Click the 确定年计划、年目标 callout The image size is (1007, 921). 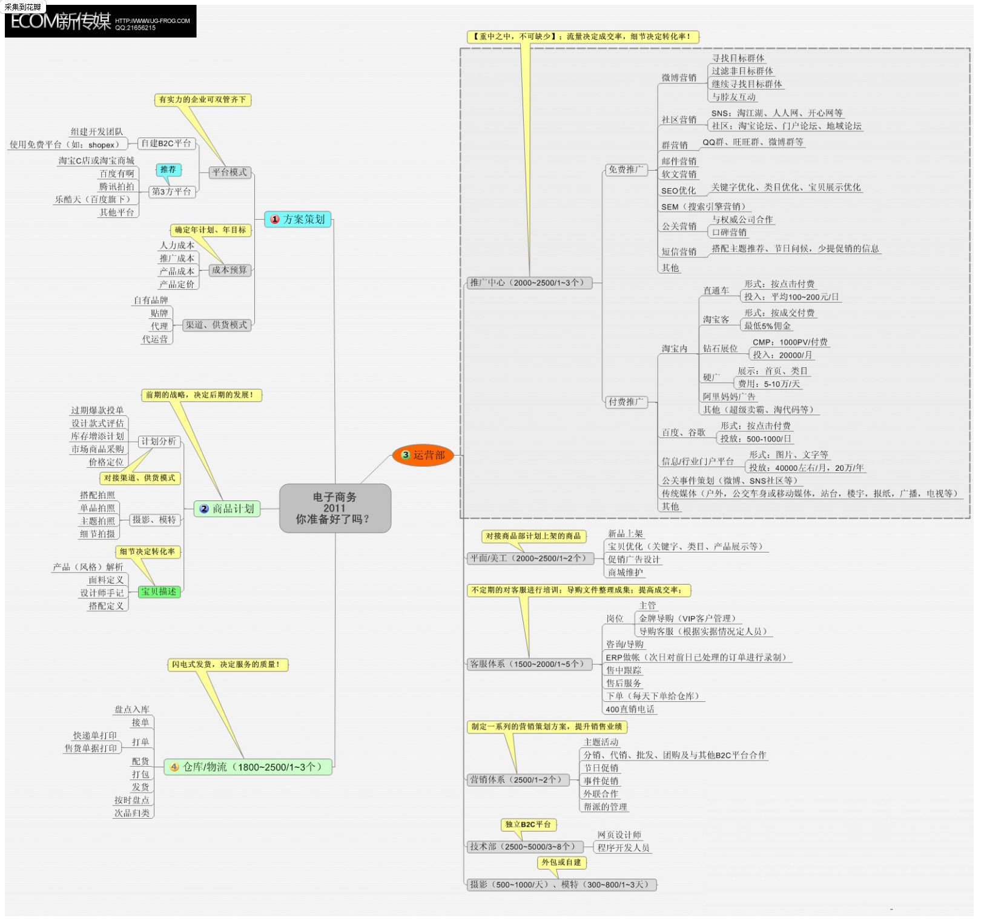(x=211, y=230)
